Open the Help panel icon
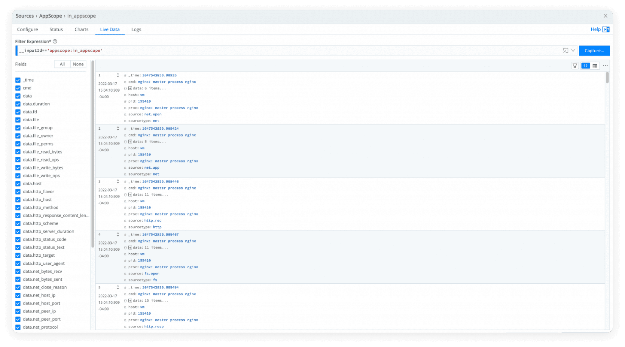This screenshot has height=347, width=625. (x=606, y=29)
